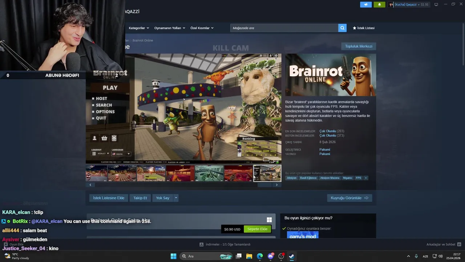Click microphone icon in system tray
This screenshot has width=465, height=262.
[416, 256]
